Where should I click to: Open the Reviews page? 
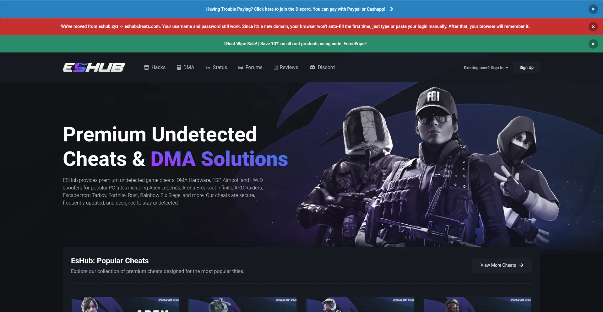[286, 68]
